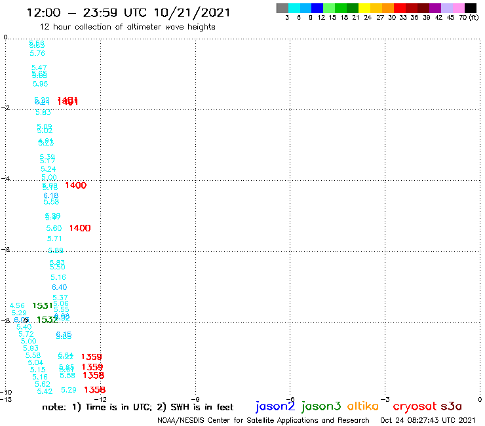
Task: Click the dark red s3a label
Action: pos(451,406)
